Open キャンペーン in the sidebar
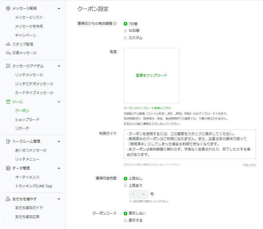263x229 pixels. 25,35
